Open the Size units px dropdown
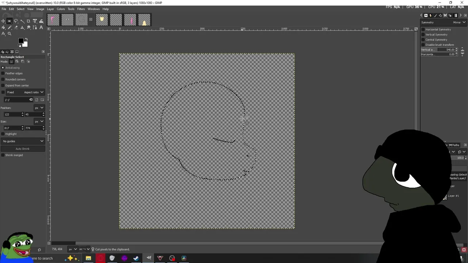The width and height of the screenshot is (468, 263). (39, 121)
